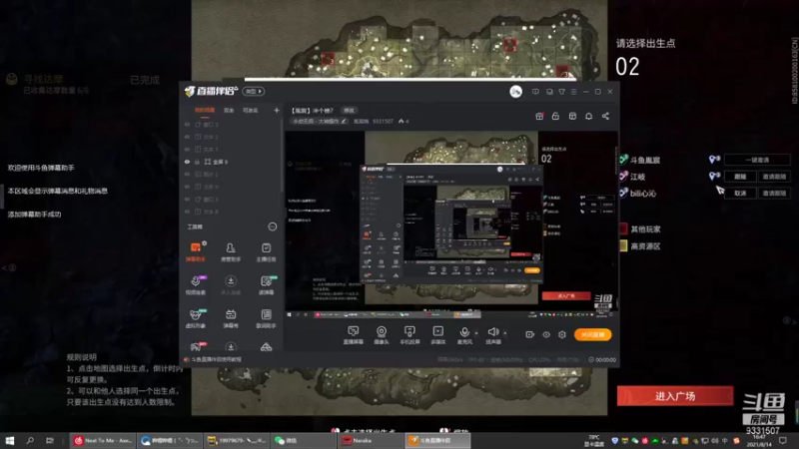Toggle visibility eye of 文本 8 source
The image size is (799, 449).
187,212
